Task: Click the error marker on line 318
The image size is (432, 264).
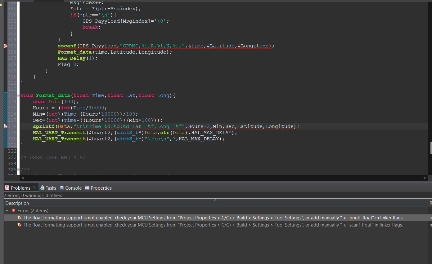Action: click(x=5, y=126)
